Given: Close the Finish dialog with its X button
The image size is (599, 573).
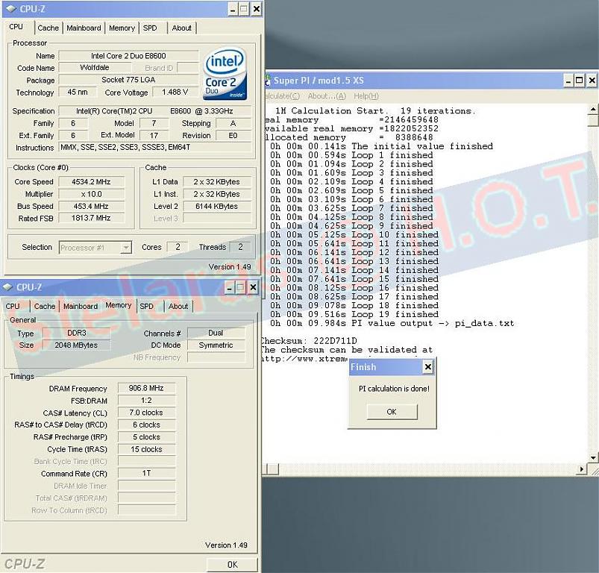Looking at the screenshot, I should tap(428, 367).
